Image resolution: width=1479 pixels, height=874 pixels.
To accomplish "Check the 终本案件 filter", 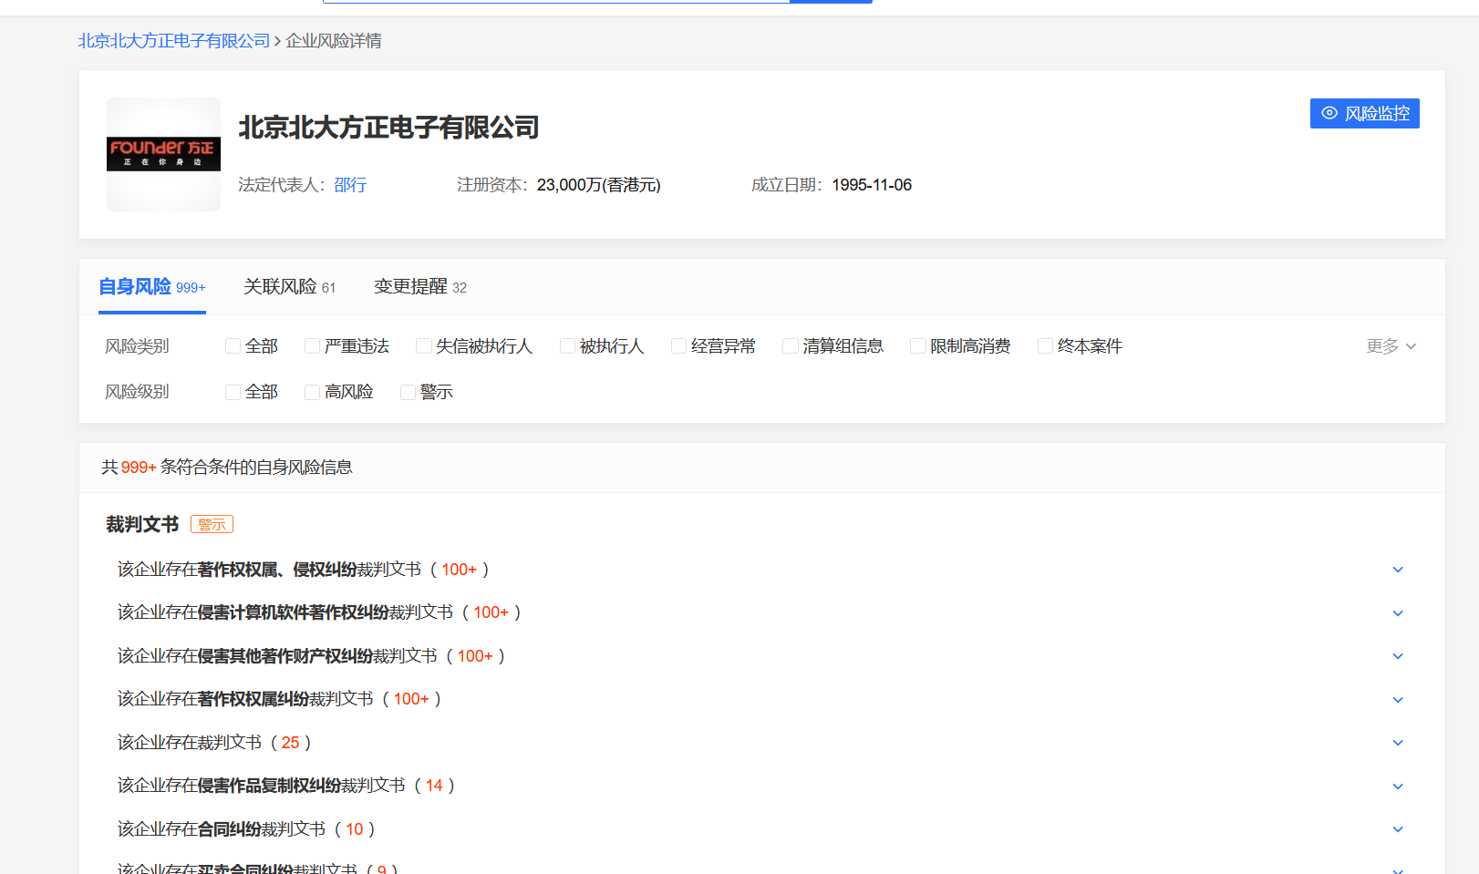I will point(1046,346).
